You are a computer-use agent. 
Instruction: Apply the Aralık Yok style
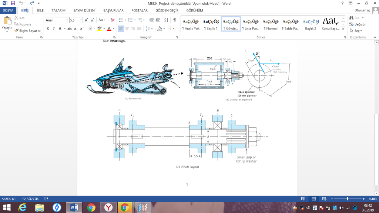click(x=191, y=24)
